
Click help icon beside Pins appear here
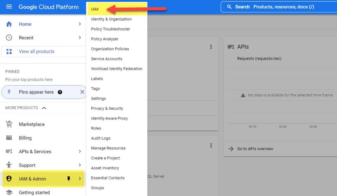pos(60,92)
